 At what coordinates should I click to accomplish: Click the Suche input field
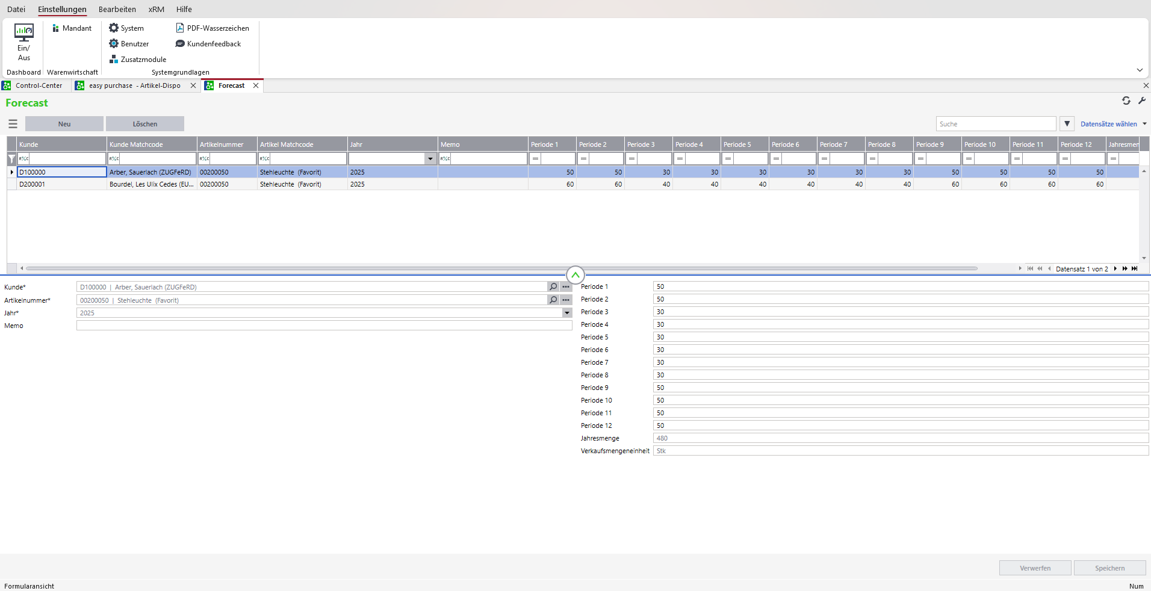[x=996, y=124]
